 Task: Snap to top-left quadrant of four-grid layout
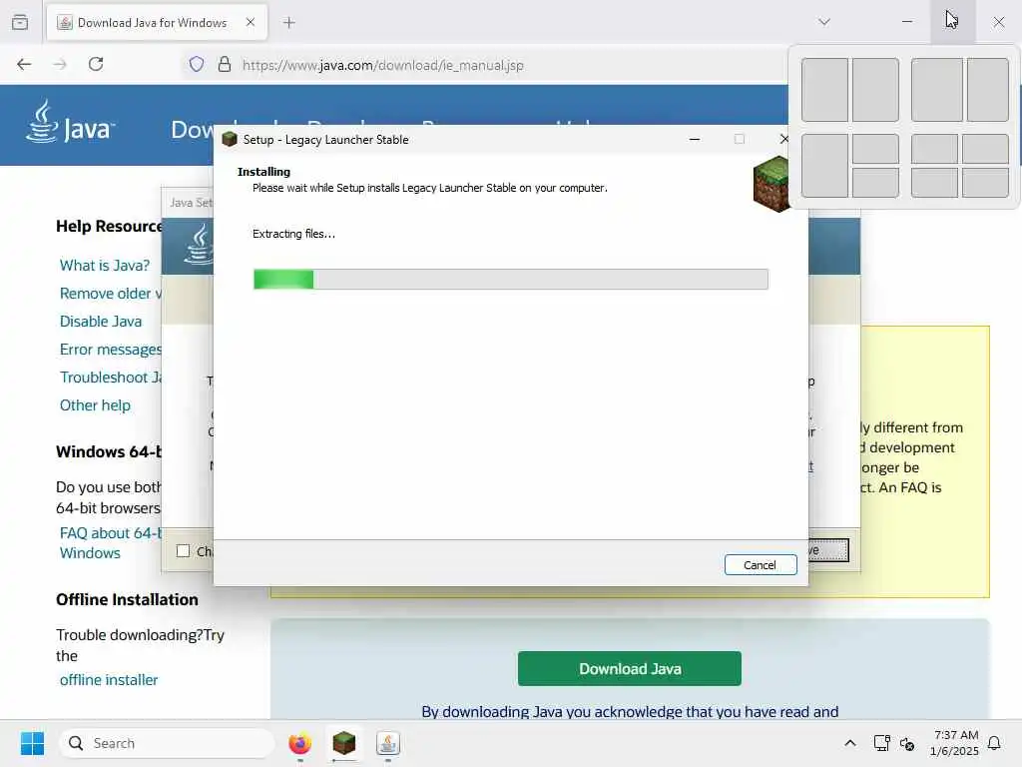pos(934,149)
